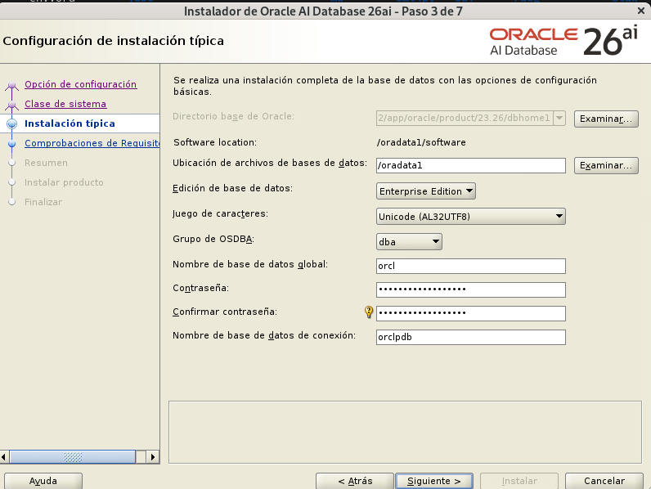Click the Opción de configuración step bullet icon
Image resolution: width=651 pixels, height=489 pixels.
(x=11, y=85)
